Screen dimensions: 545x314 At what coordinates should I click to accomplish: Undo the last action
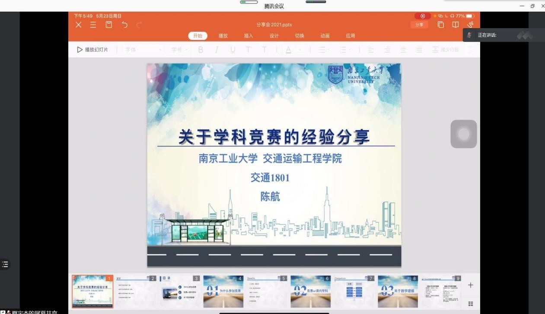click(x=124, y=25)
